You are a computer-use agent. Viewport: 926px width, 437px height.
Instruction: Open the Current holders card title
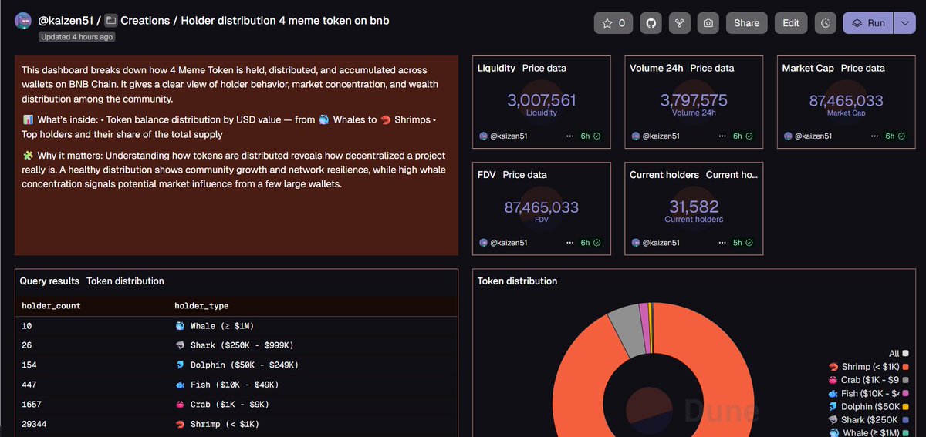664,175
